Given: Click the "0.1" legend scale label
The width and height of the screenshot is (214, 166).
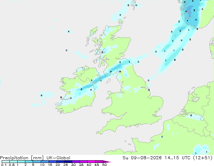Looking at the screenshot, I should point(4,165).
